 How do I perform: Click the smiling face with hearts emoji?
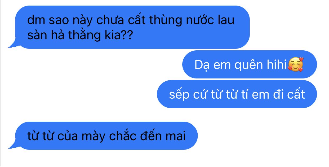click(x=295, y=65)
